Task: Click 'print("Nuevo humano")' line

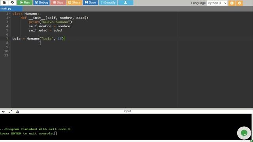Action: (50, 22)
